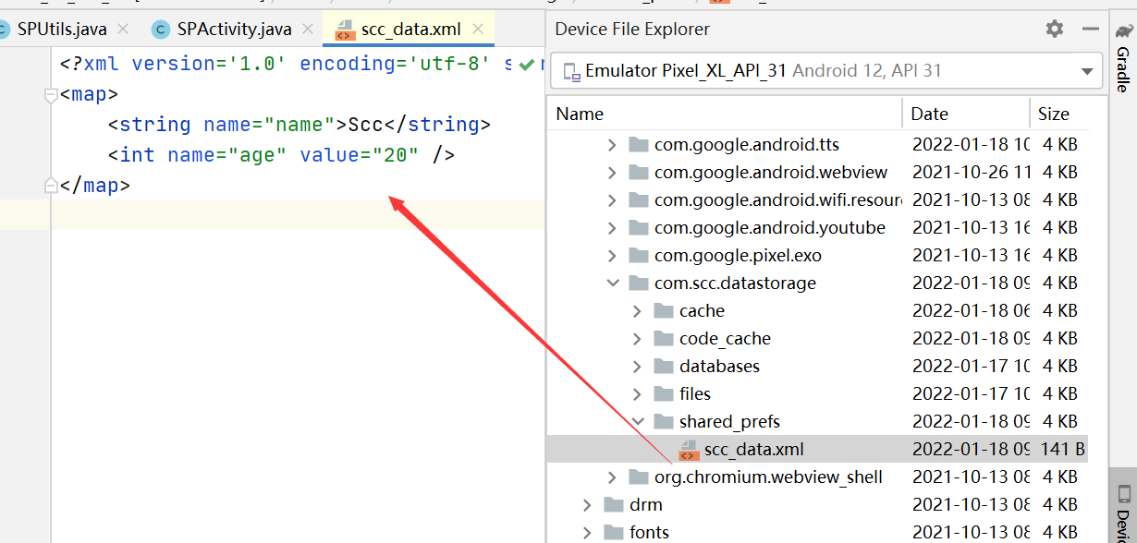Select the com.scc.datastorage folder row
The image size is (1137, 543).
tap(817, 284)
